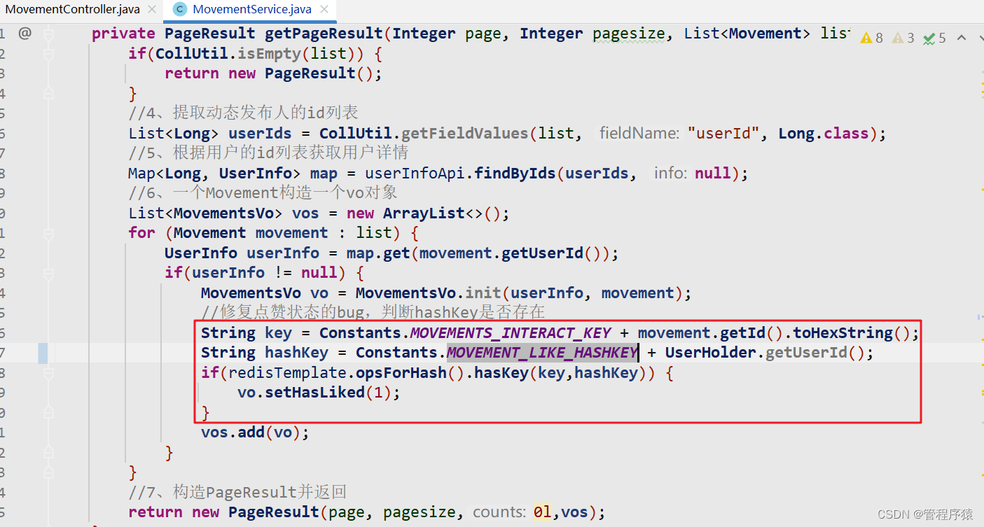Click MOVEMENT_LIKE_HASHKEY constant
984x527 pixels.
tap(542, 353)
